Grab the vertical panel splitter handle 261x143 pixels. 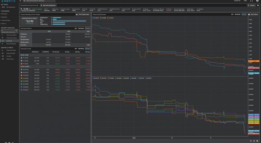(x=91, y=78)
